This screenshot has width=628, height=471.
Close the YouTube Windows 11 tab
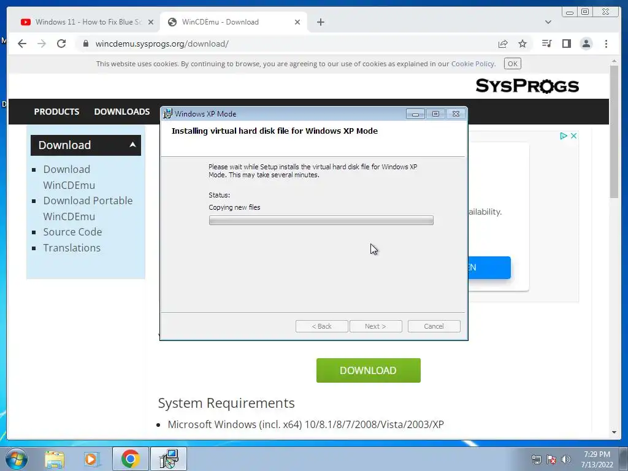(151, 22)
